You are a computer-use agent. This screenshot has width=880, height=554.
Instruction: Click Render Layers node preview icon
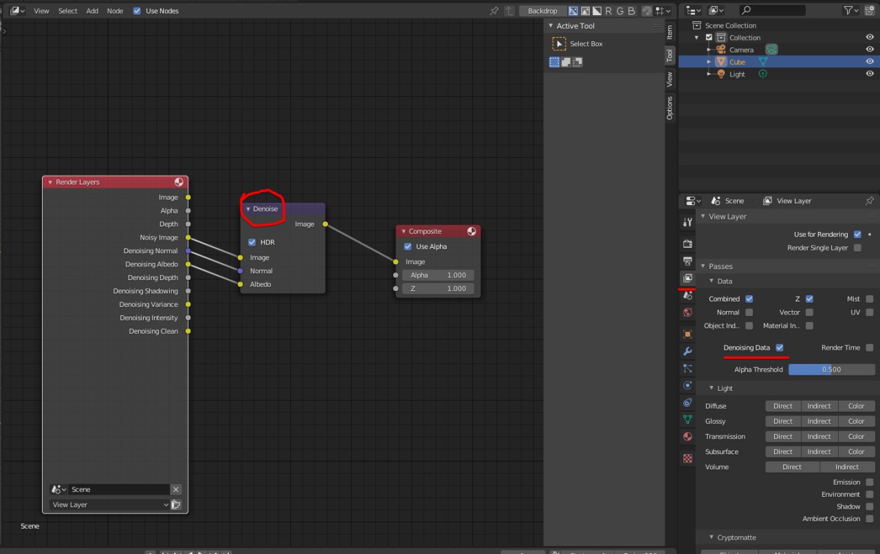click(x=179, y=182)
